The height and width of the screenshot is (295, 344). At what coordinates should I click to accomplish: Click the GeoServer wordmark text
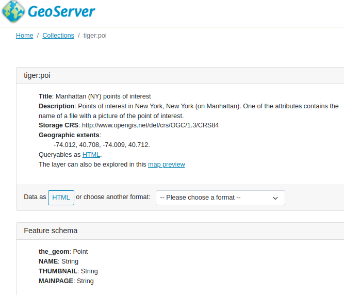[x=62, y=11]
